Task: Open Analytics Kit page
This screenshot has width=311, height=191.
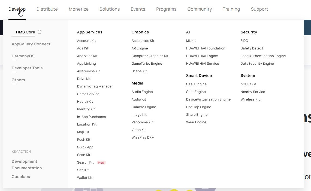Action: 87,56
